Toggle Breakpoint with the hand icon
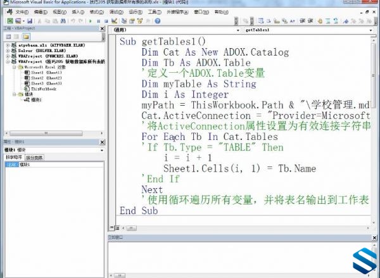This screenshot has width=380, height=278. tap(320, 21)
